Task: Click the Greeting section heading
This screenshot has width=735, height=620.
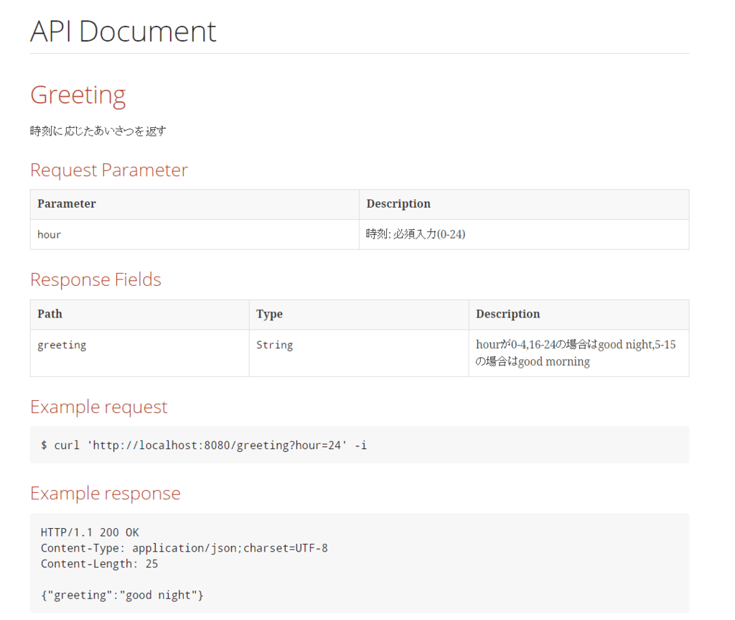Action: 78,94
